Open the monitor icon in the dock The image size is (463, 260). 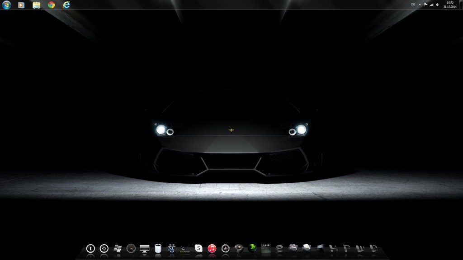pos(145,248)
